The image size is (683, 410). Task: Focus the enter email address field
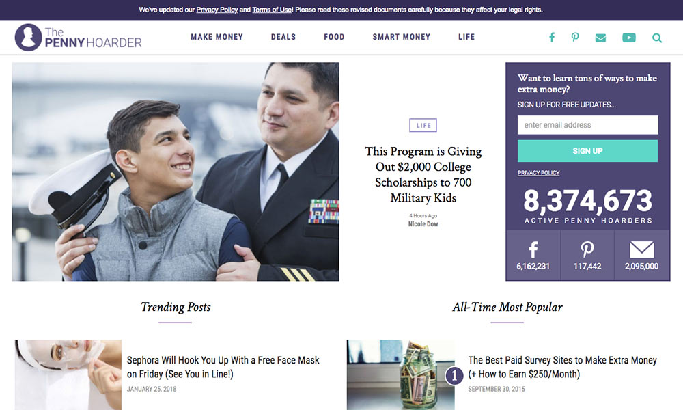tap(587, 125)
